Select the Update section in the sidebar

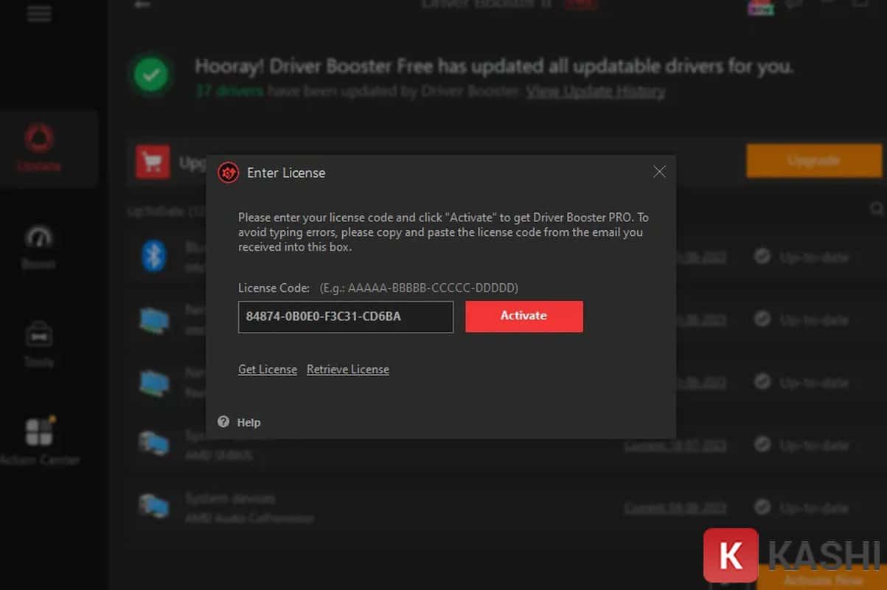tap(38, 147)
